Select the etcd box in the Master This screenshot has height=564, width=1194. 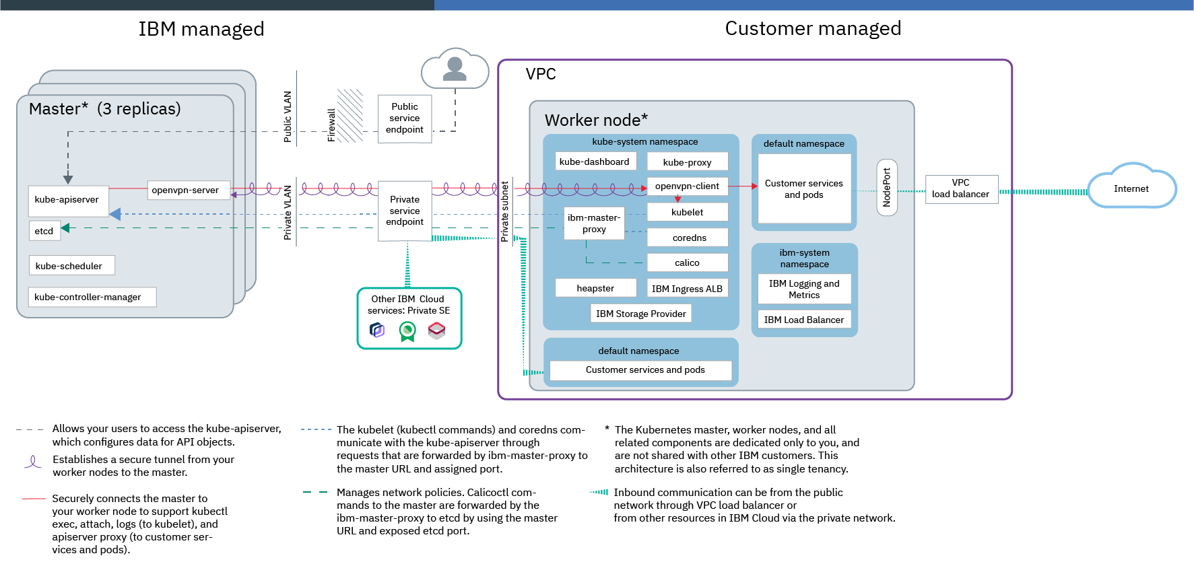tap(44, 231)
